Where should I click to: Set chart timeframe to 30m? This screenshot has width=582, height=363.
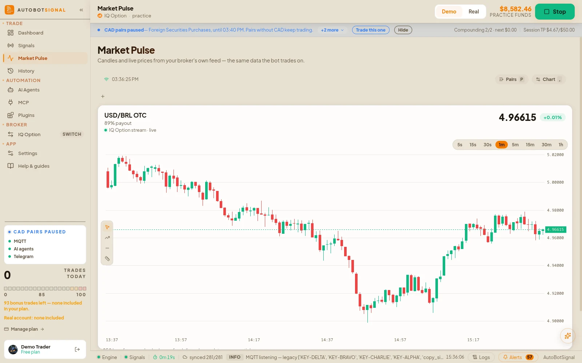click(x=546, y=145)
